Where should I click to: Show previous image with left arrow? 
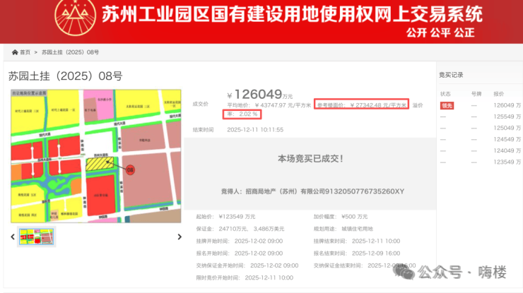[13, 237]
